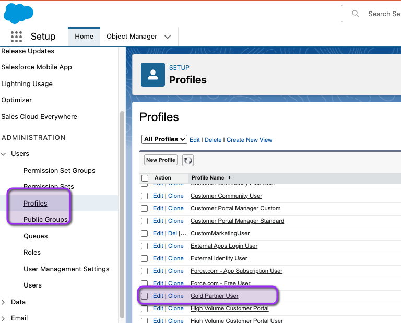401x323 pixels.
Task: Expand the Email section in sidebar
Action: point(3,318)
